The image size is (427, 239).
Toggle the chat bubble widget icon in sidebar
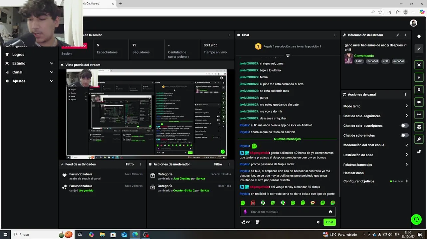pyautogui.click(x=419, y=102)
